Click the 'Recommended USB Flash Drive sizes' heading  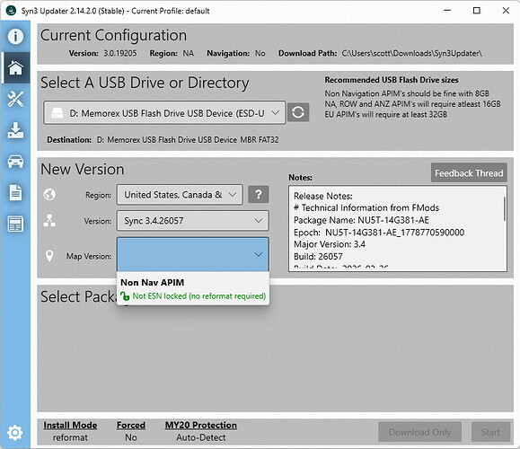pos(392,80)
